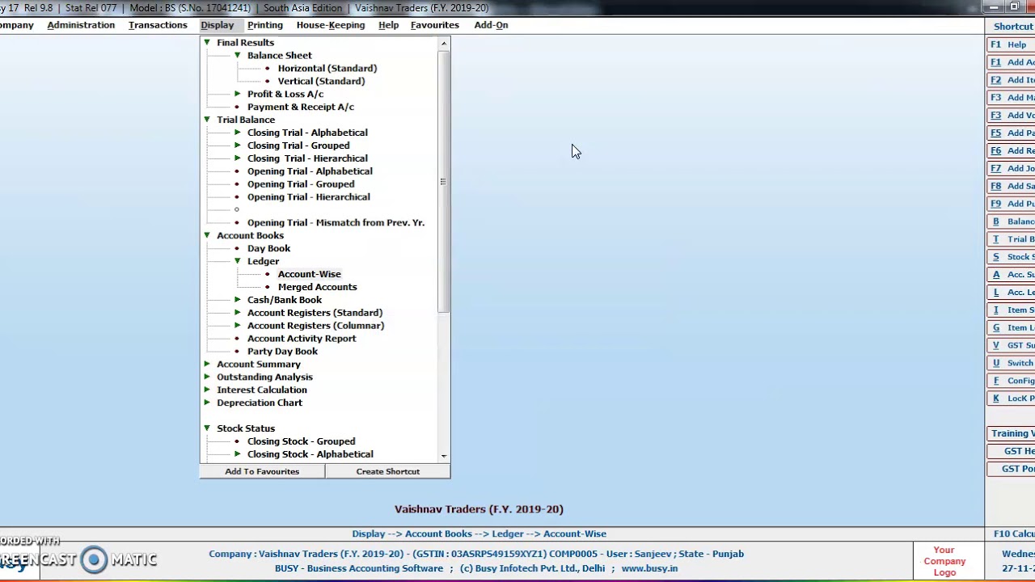Open Closing Stock - Grouped

coord(301,441)
